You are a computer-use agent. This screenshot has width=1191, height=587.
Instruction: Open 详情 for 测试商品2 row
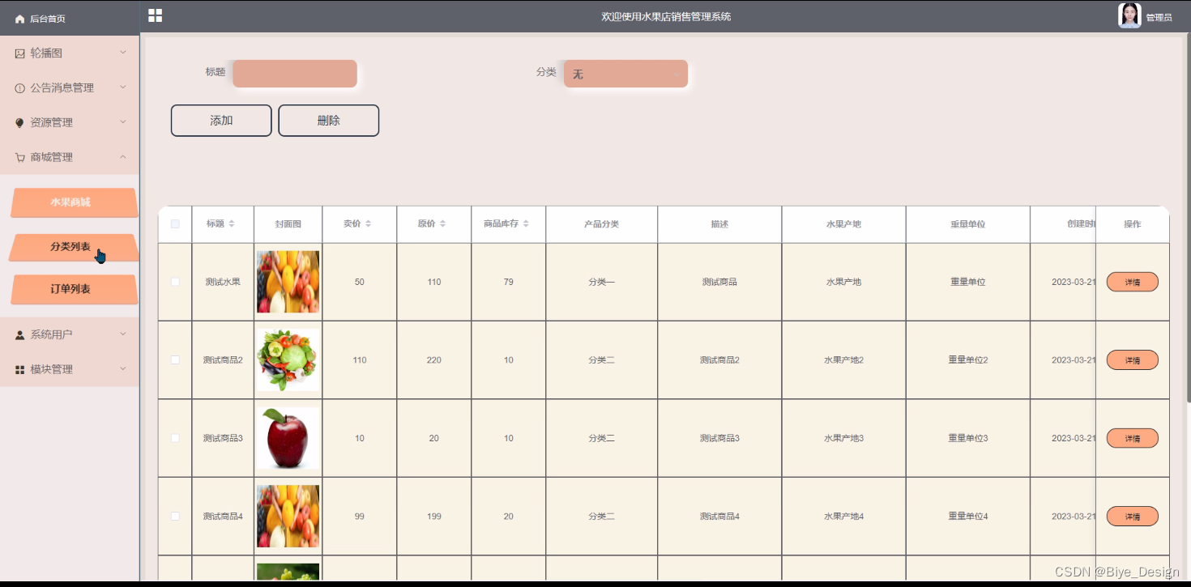(1132, 360)
